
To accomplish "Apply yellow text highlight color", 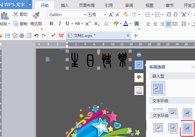I will point(116,24).
